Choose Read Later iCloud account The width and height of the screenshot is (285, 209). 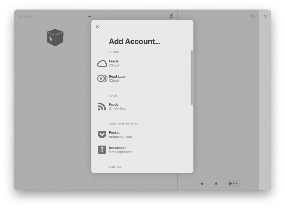point(142,79)
